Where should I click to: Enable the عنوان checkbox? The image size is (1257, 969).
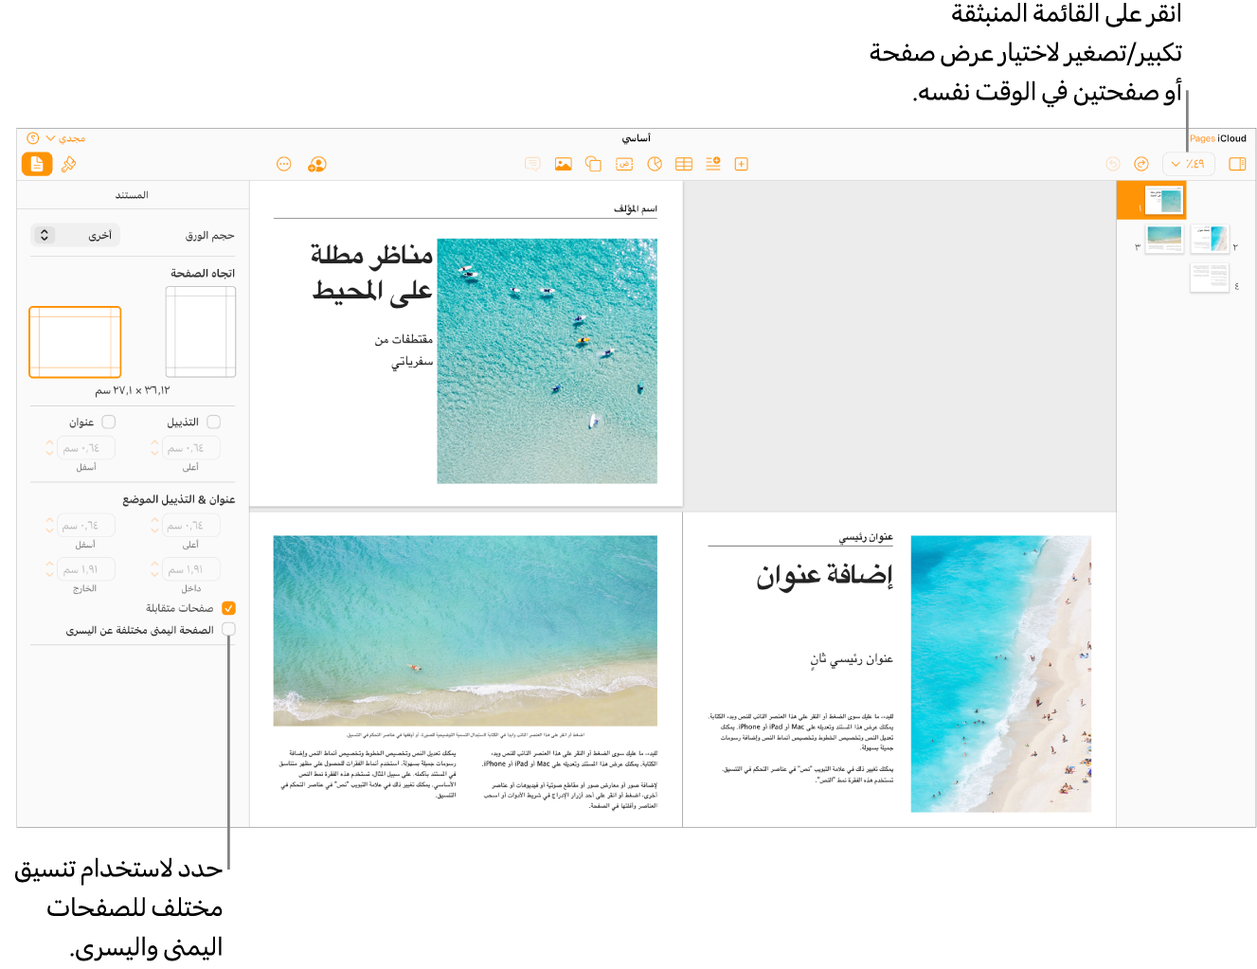point(109,422)
